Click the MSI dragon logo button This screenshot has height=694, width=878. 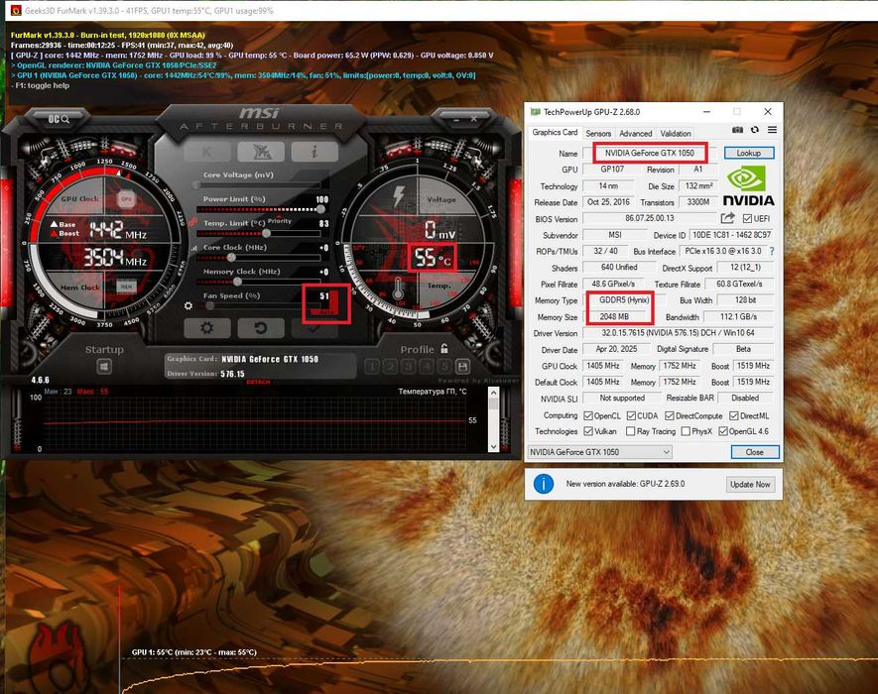click(260, 152)
